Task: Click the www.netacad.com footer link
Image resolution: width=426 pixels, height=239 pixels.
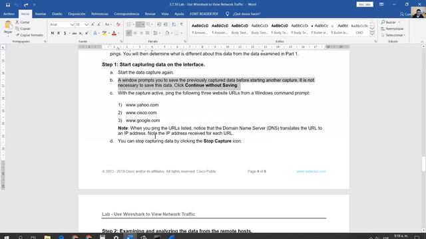Action: point(311,171)
